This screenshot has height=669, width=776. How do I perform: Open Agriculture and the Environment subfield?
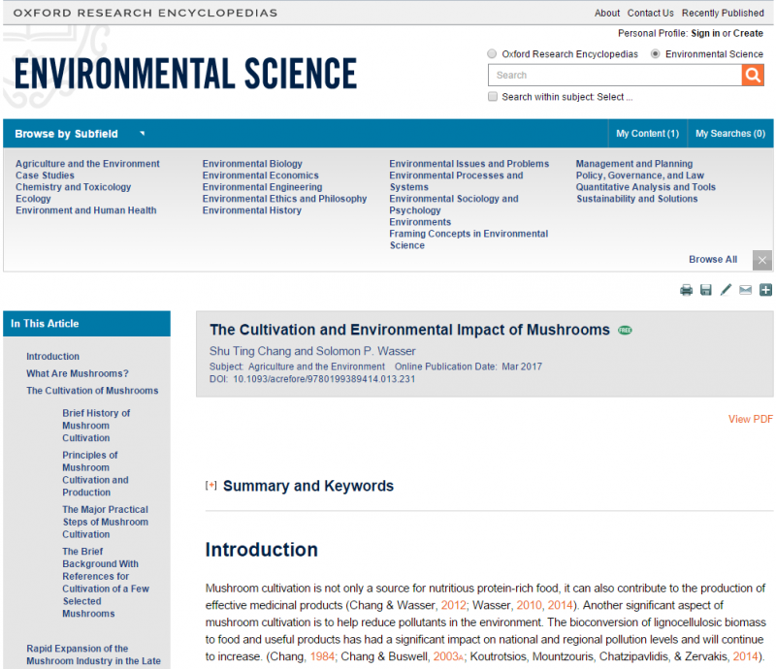[x=87, y=164]
